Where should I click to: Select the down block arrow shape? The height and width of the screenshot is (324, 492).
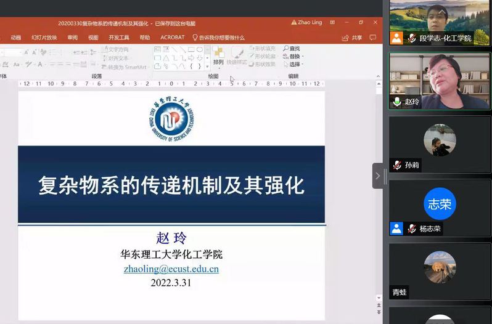(200, 58)
